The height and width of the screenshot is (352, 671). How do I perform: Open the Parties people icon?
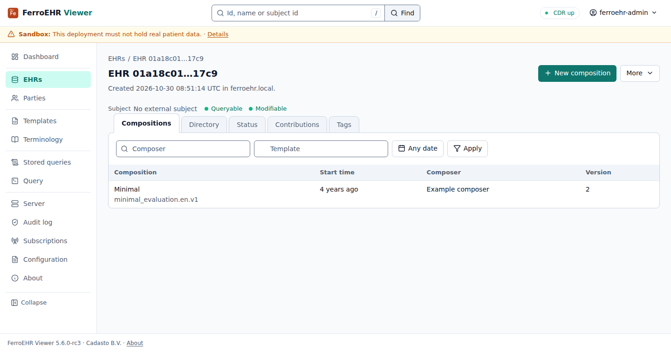point(15,98)
